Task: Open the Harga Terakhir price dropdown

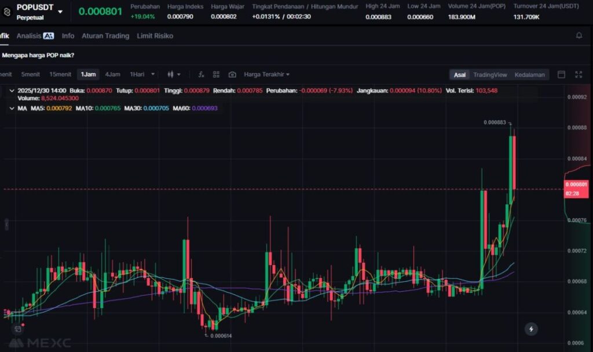Action: click(x=266, y=75)
